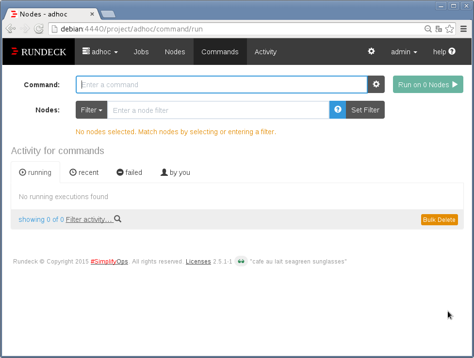Open the system configuration gear in navbar
Image resolution: width=474 pixels, height=358 pixels.
(371, 51)
